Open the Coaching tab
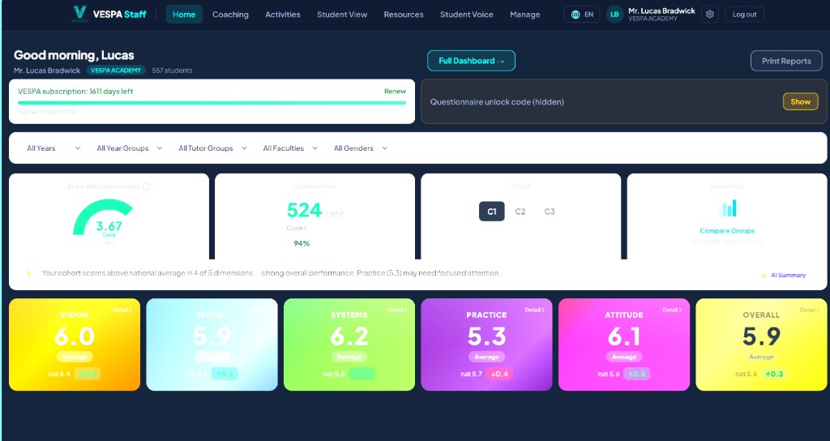 [230, 15]
